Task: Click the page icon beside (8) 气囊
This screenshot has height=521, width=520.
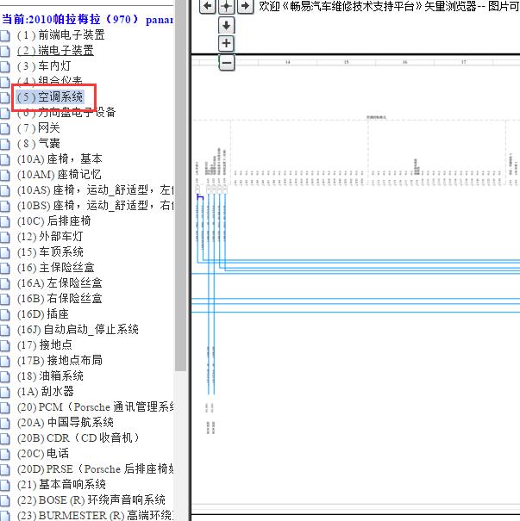Action: coord(4,144)
